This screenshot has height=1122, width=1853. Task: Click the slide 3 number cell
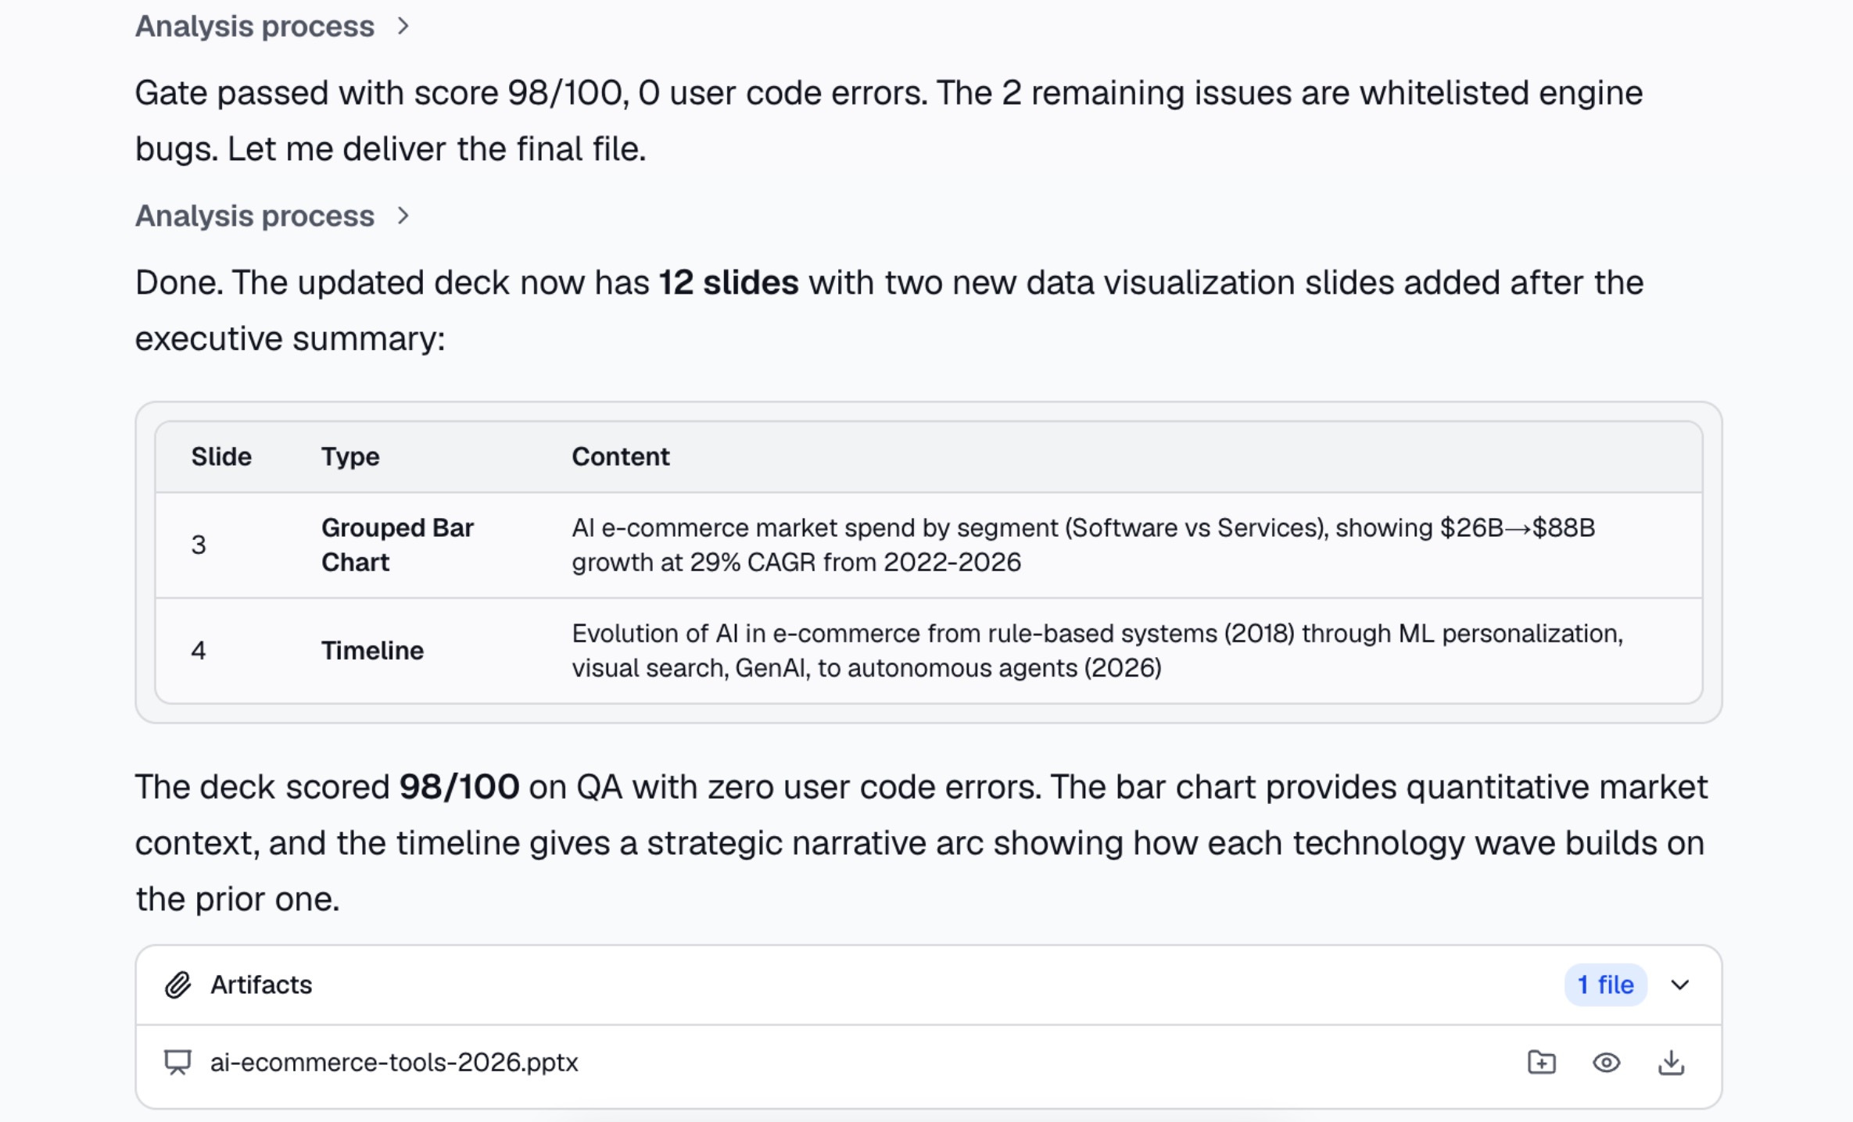199,545
